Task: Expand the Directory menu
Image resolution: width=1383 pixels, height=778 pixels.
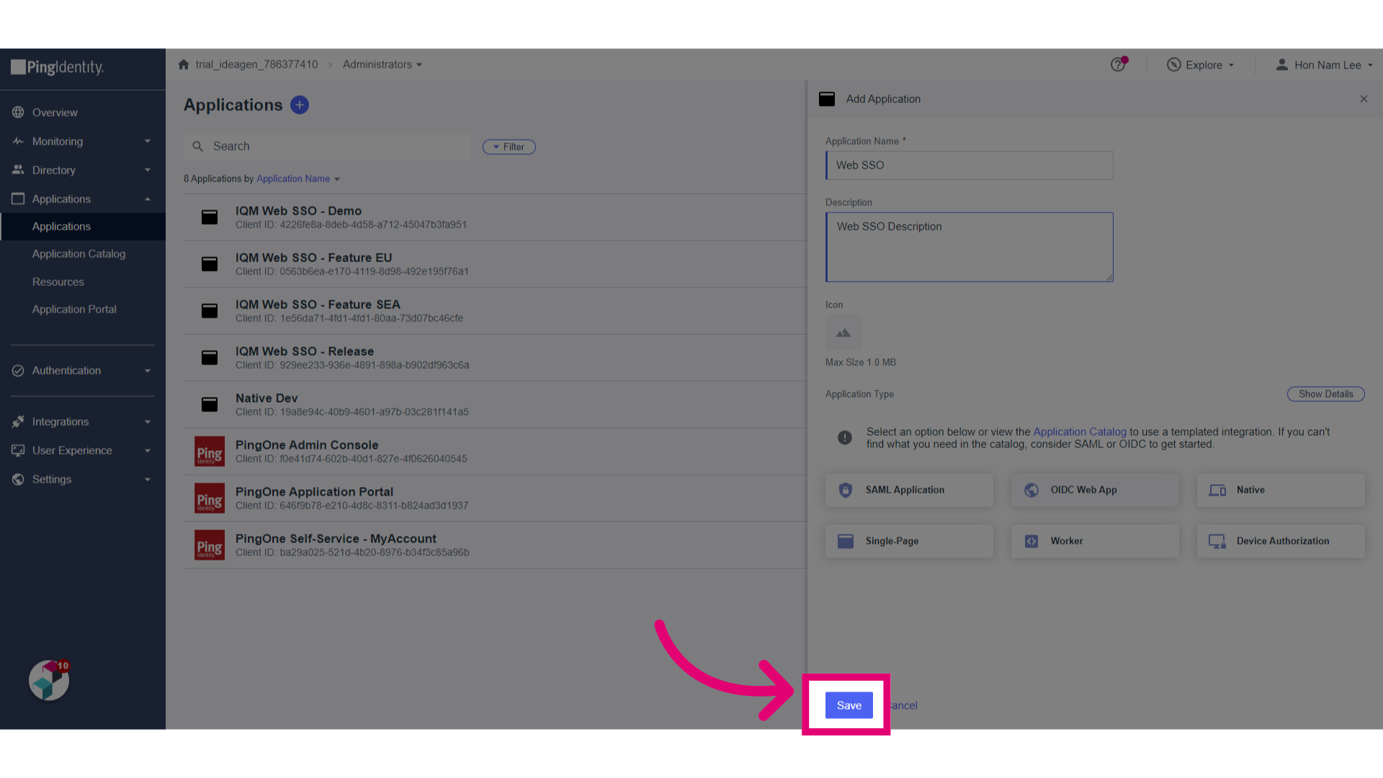Action: 148,170
